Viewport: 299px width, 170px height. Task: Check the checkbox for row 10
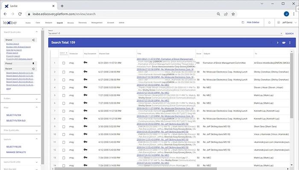pos(64,134)
